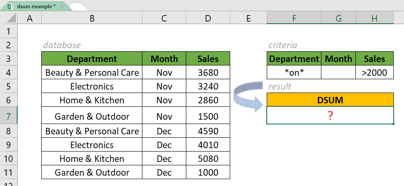Select column B header
Image resolution: width=404 pixels, height=186 pixels.
92,18
